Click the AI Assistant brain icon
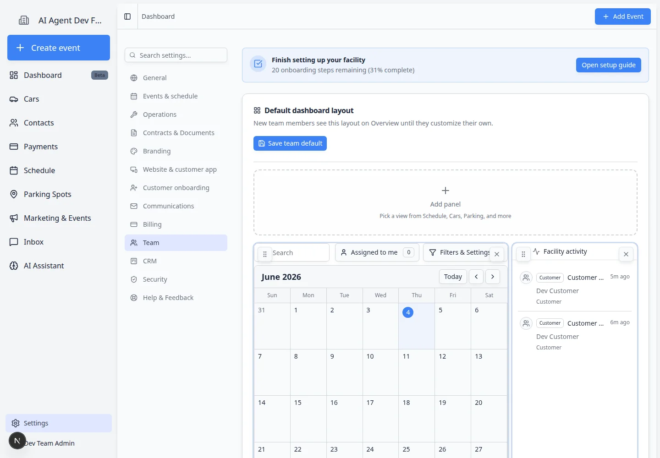 [x=14, y=266]
